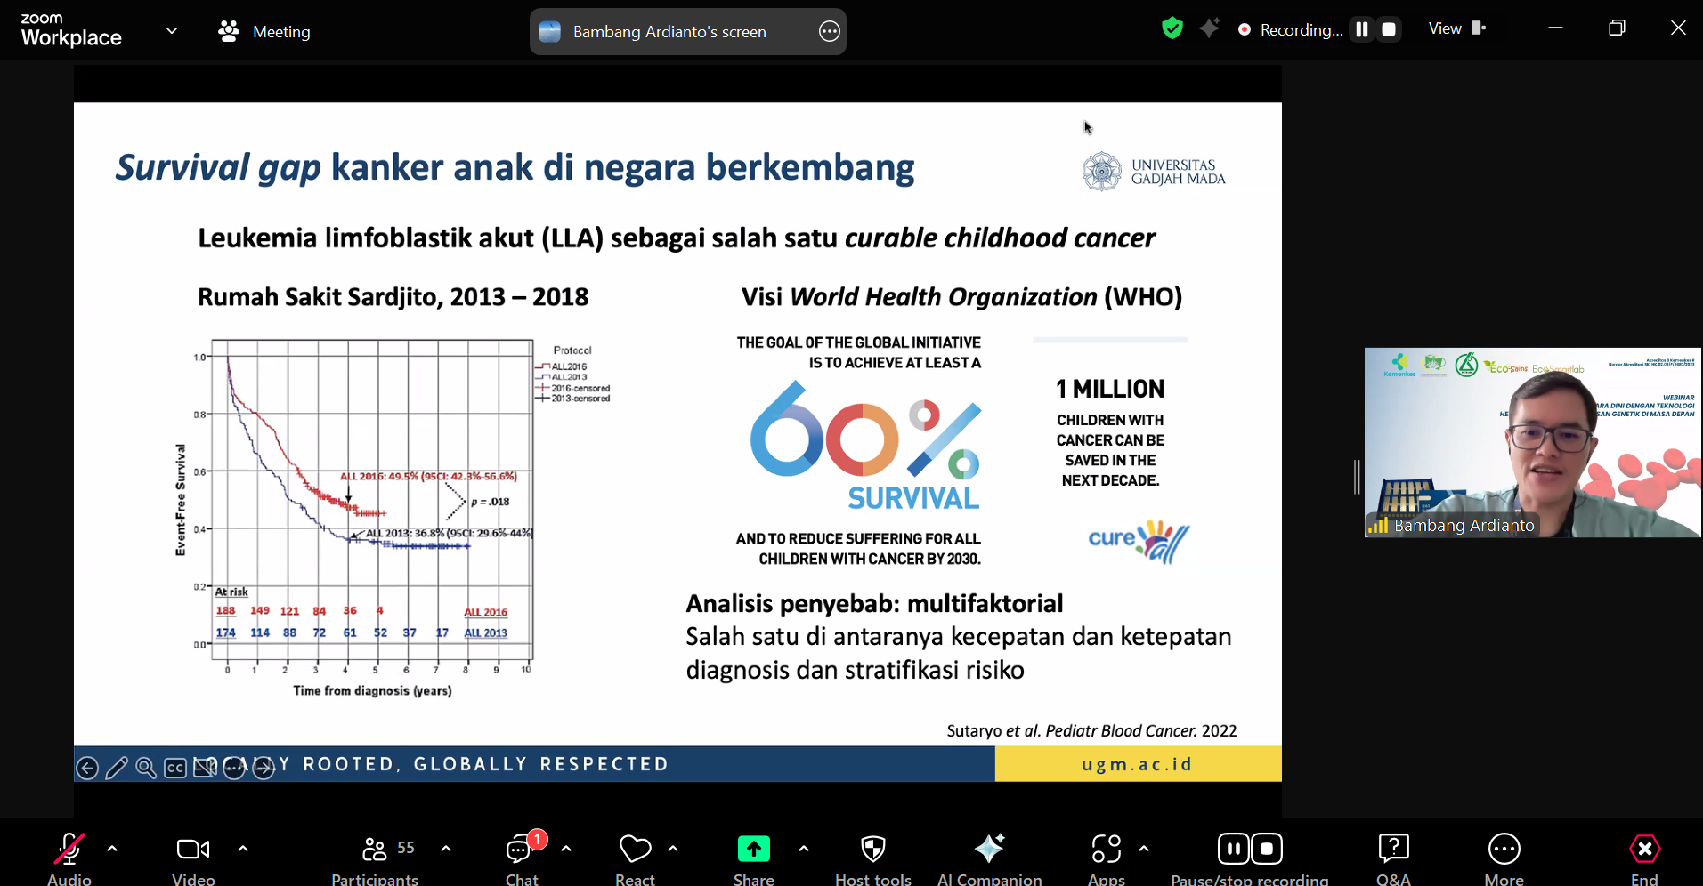Click the green encryption shield icon

pyautogui.click(x=1172, y=29)
